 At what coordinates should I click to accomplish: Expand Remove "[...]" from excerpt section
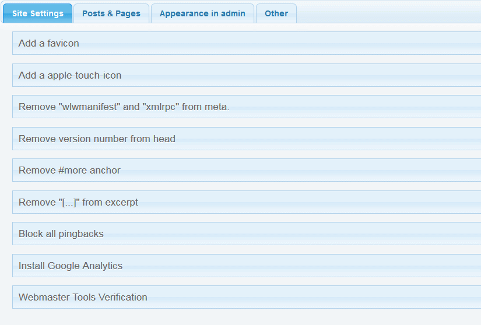(247, 202)
